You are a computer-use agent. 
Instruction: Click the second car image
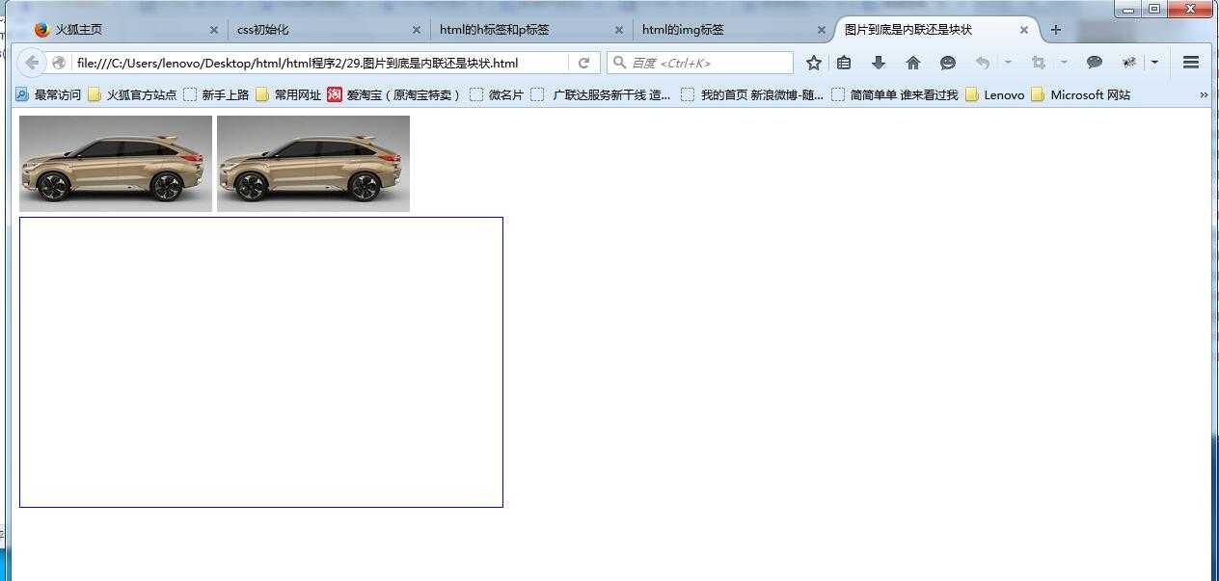tap(313, 164)
